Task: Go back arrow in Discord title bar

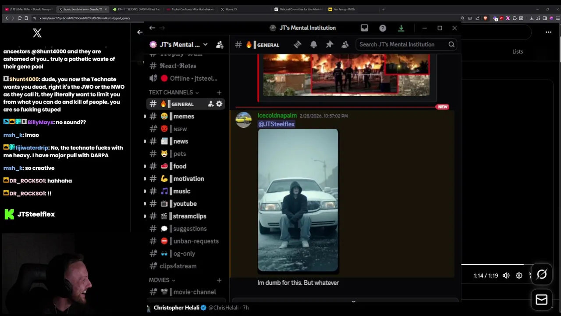Action: click(152, 28)
